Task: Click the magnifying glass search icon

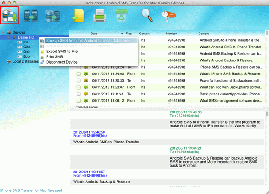Action: click(x=147, y=15)
